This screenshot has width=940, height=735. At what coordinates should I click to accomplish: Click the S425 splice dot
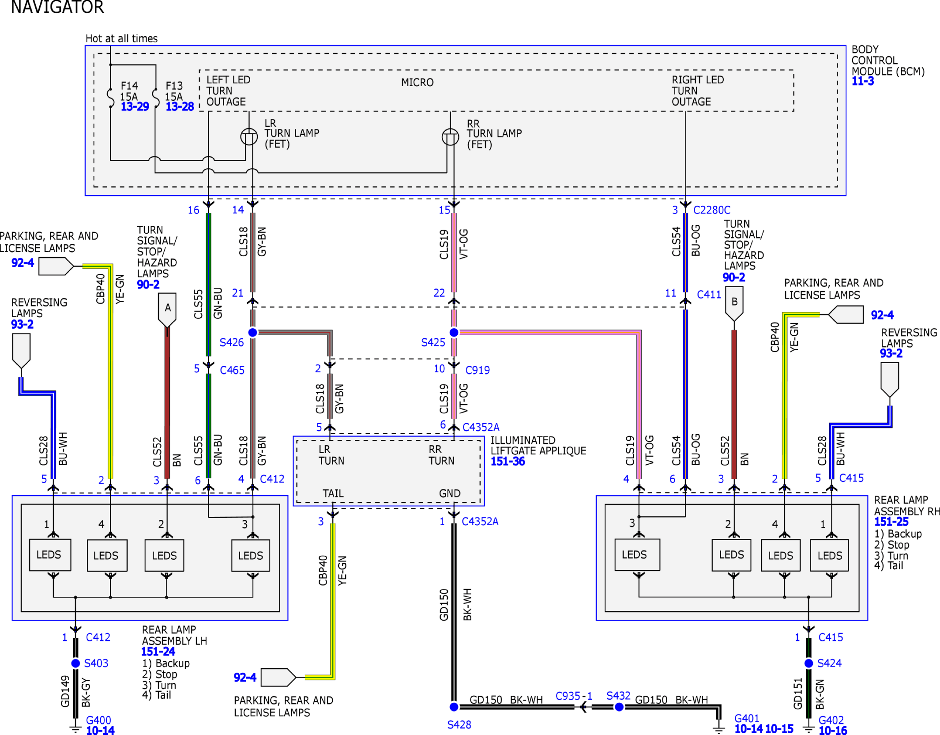coord(454,332)
